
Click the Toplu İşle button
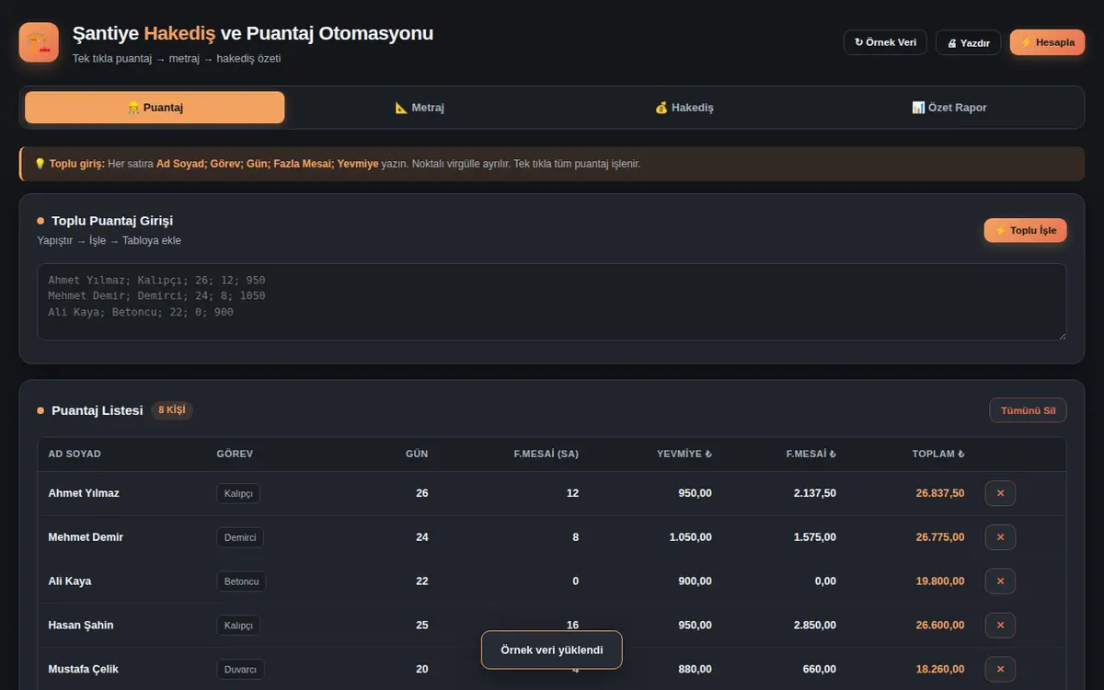(x=1026, y=230)
